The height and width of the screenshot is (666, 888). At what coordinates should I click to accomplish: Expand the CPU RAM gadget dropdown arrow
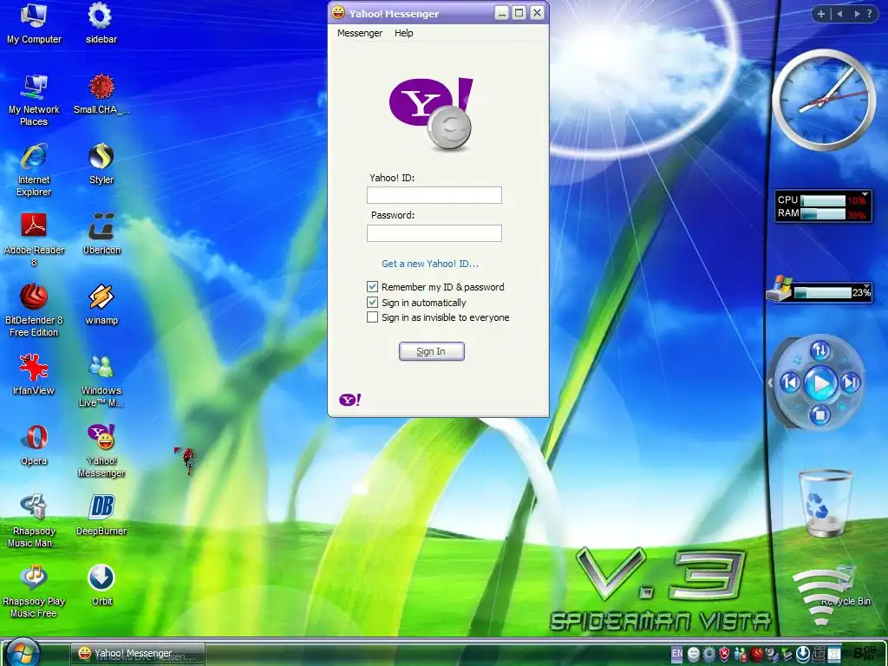click(x=865, y=194)
